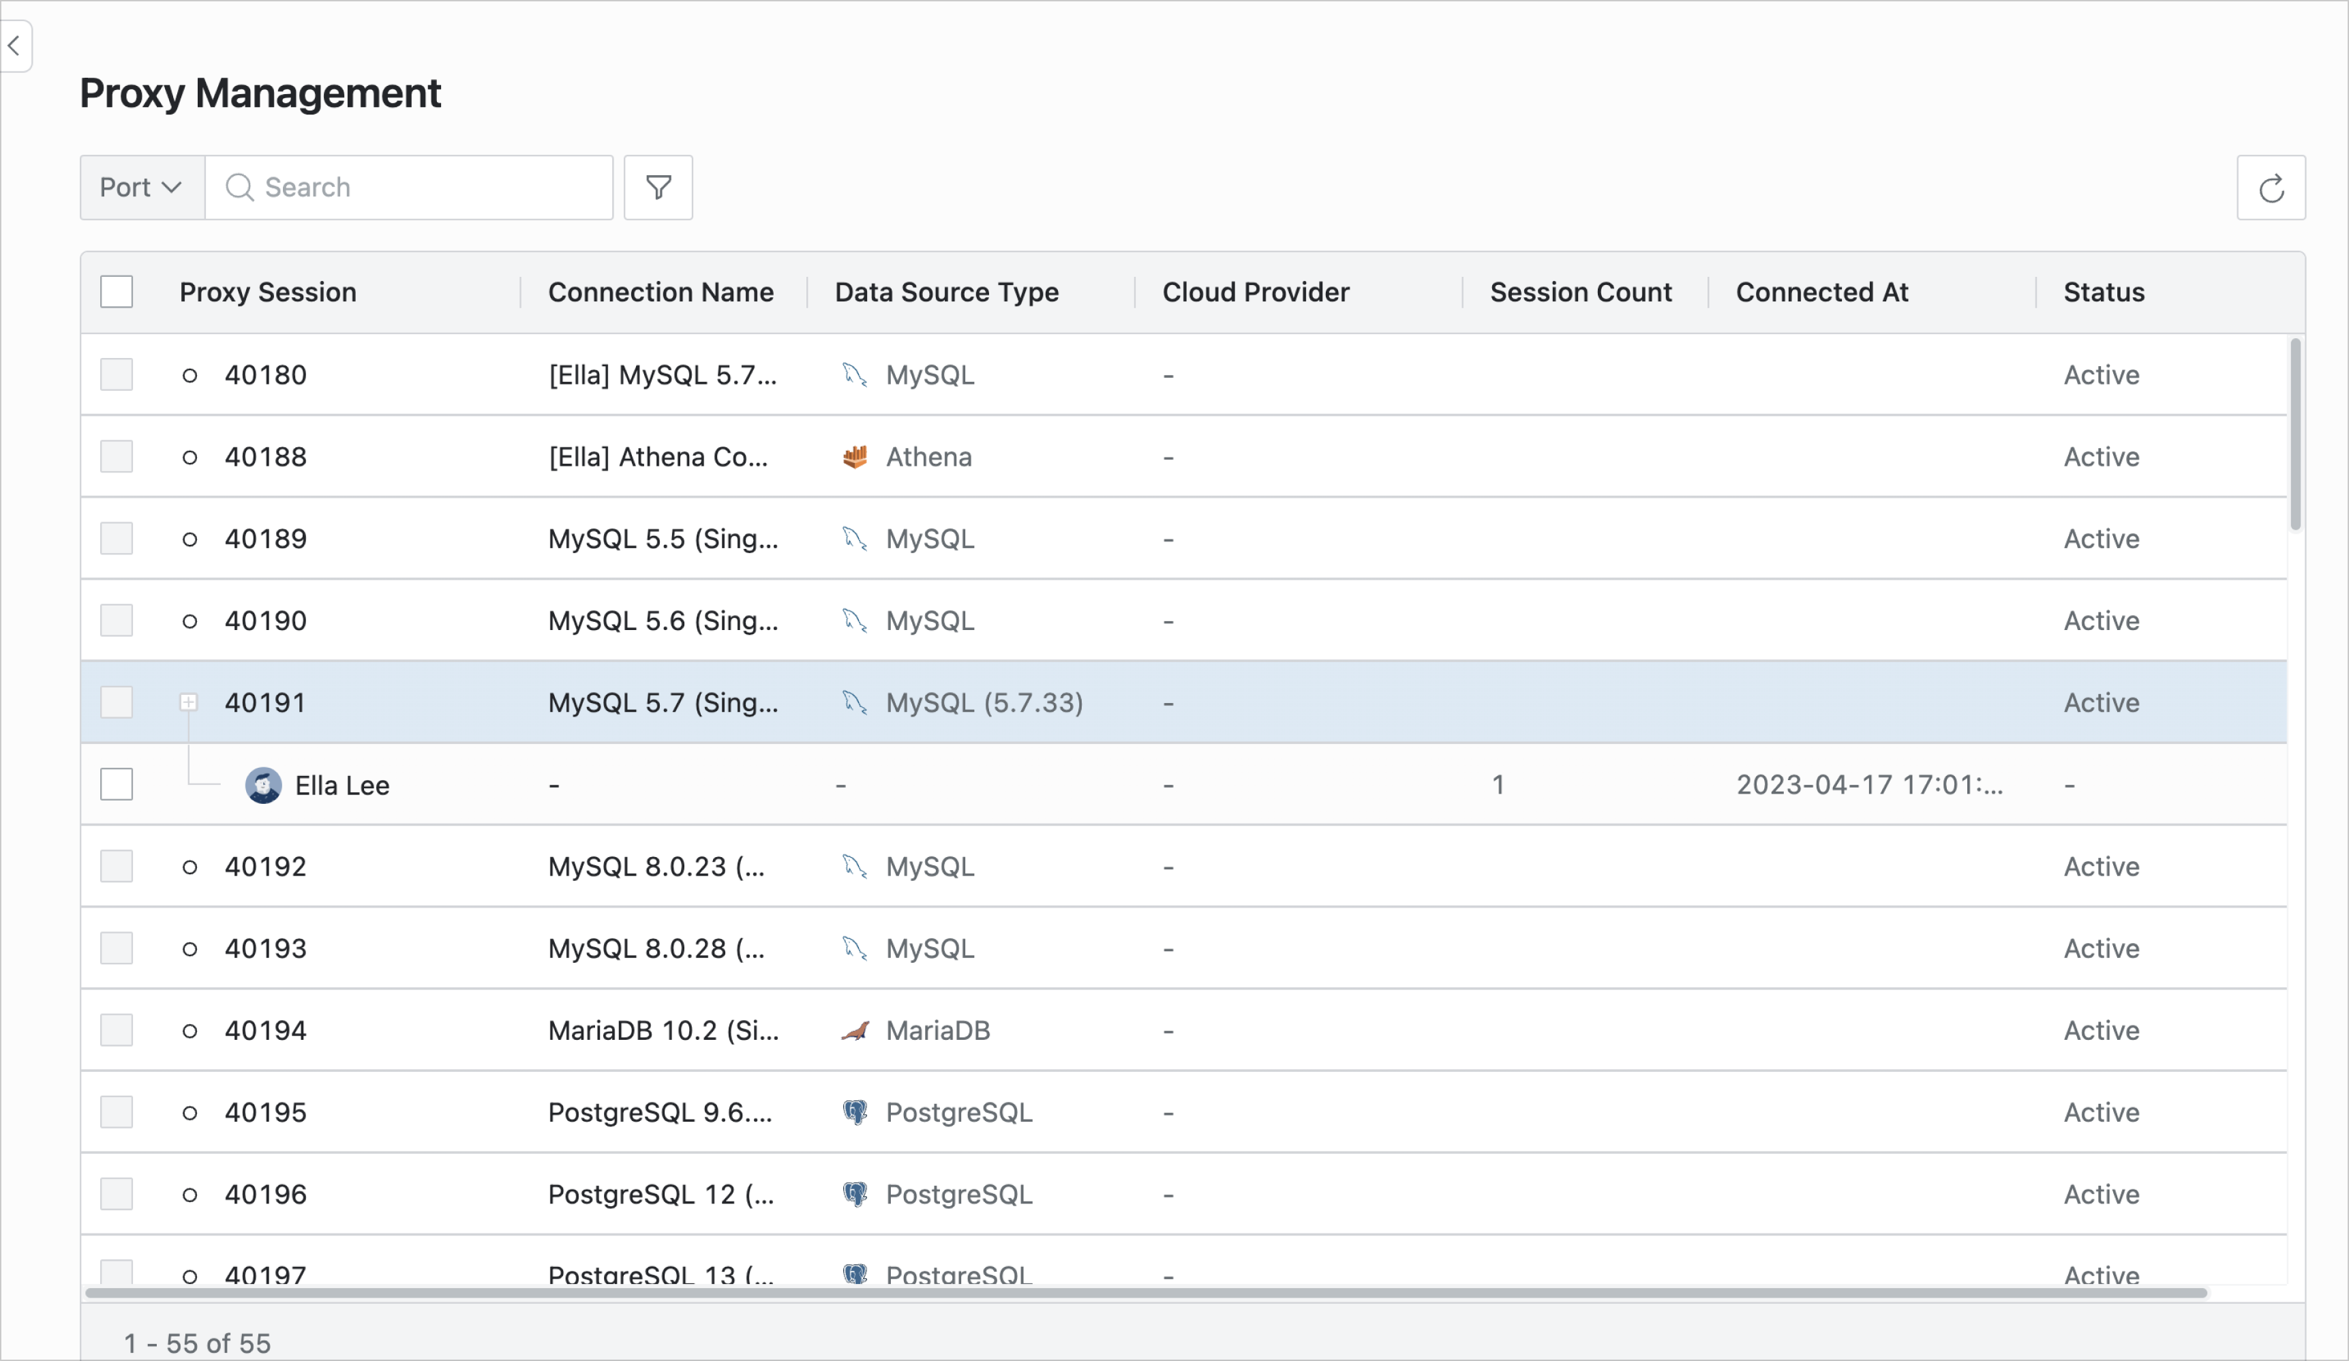Image resolution: width=2349 pixels, height=1361 pixels.
Task: Collapse the sidebar with the back chevron
Action: coord(14,46)
